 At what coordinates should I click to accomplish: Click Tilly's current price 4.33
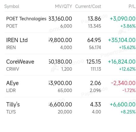click(x=96, y=104)
